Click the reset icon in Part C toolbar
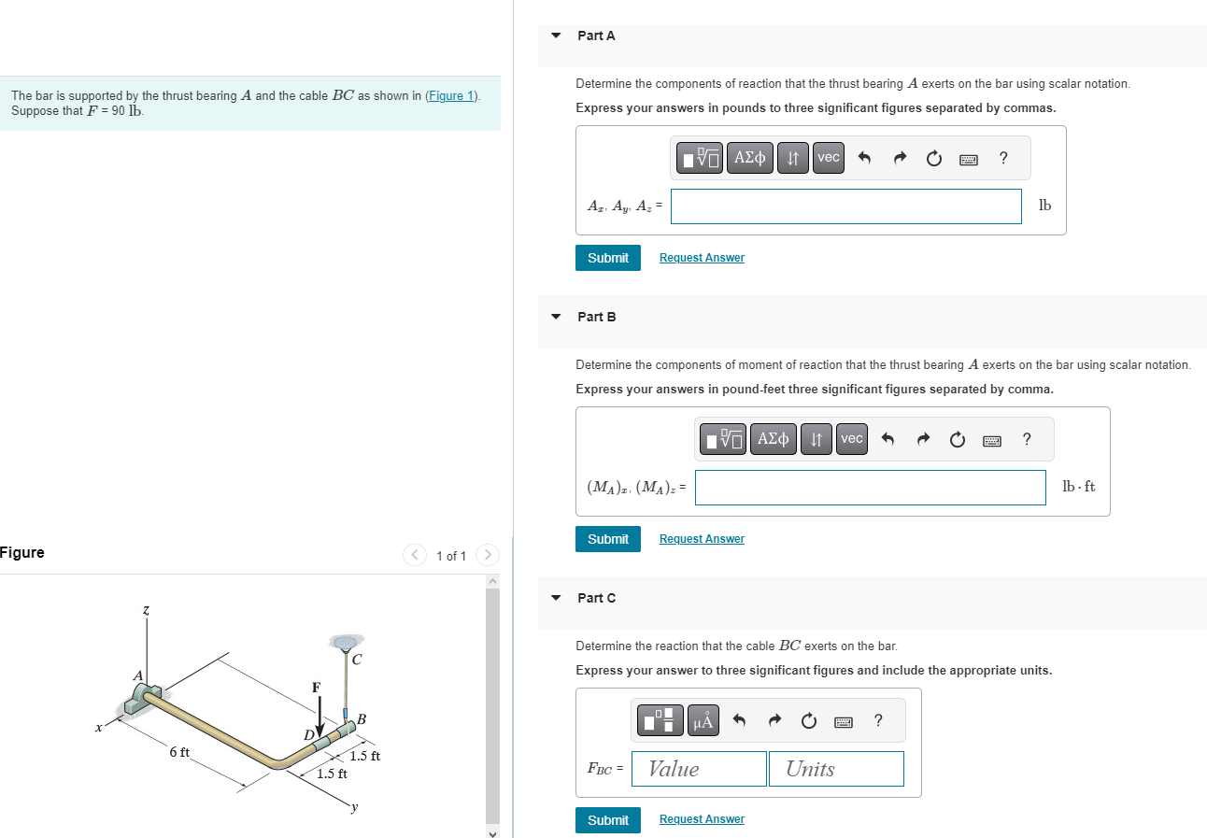This screenshot has height=838, width=1207. pos(807,719)
